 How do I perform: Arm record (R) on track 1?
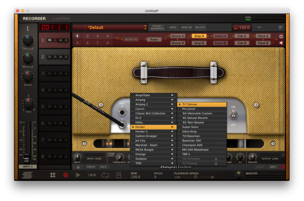55,40
